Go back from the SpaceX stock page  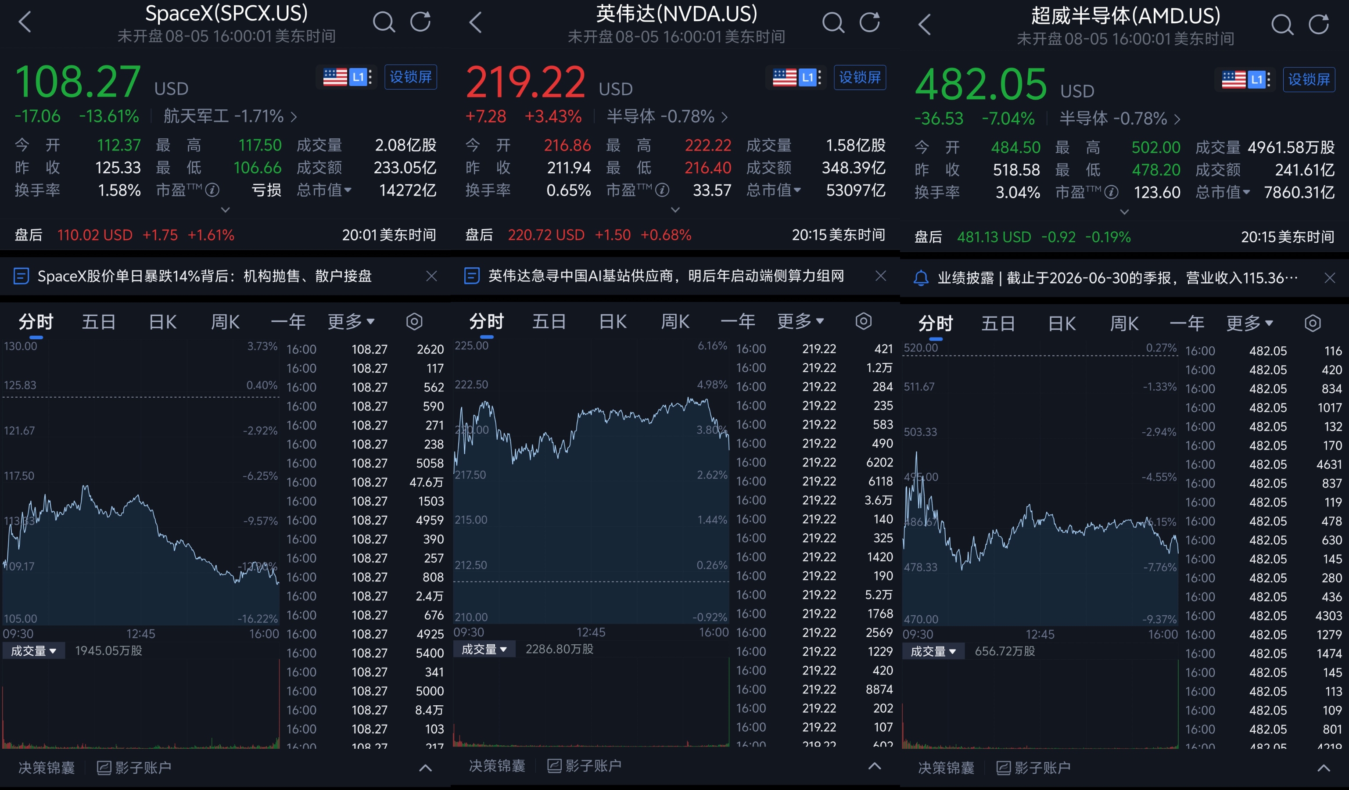pos(25,22)
